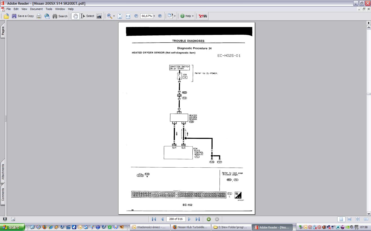Click the green Previous View arrow

(209, 219)
